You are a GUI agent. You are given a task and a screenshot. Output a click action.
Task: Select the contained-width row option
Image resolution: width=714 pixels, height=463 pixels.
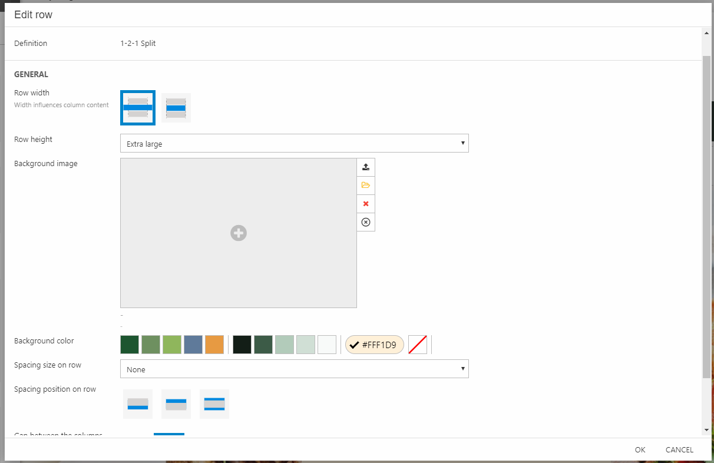pyautogui.click(x=176, y=108)
